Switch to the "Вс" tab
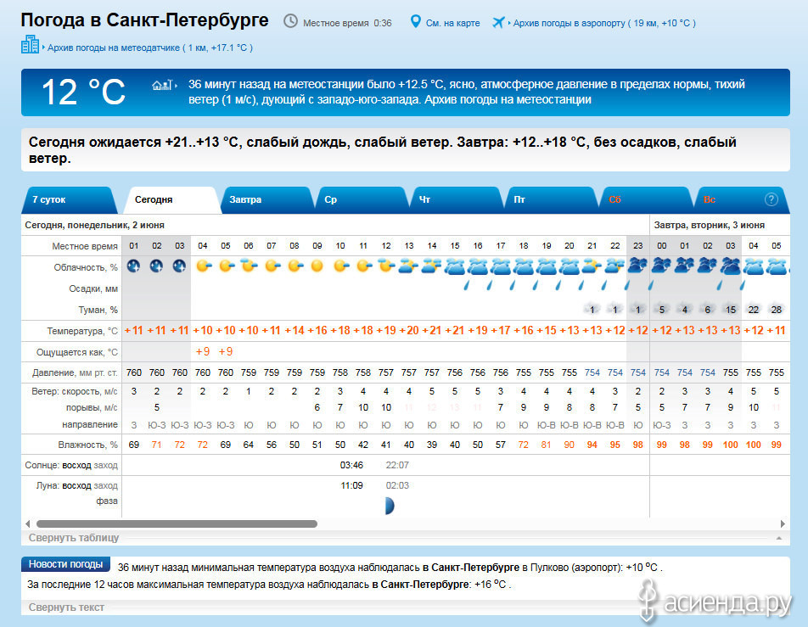 coord(742,200)
